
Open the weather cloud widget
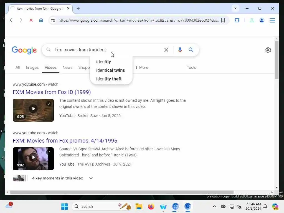pyautogui.click(x=9, y=206)
